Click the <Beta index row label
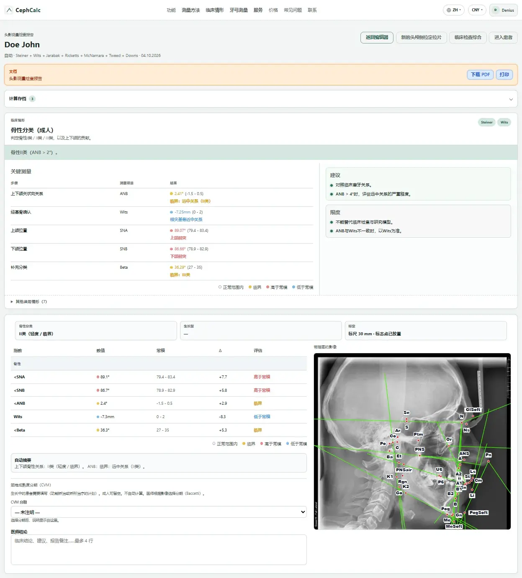 coord(19,430)
